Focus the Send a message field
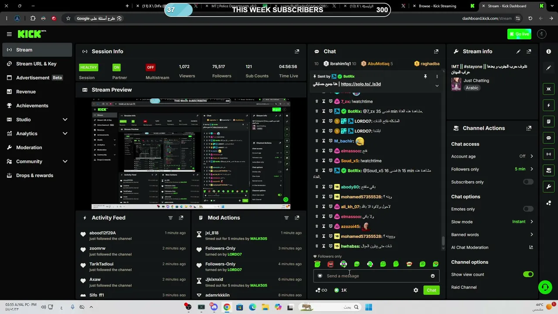Viewport: 558px width, 314px height. [x=376, y=276]
